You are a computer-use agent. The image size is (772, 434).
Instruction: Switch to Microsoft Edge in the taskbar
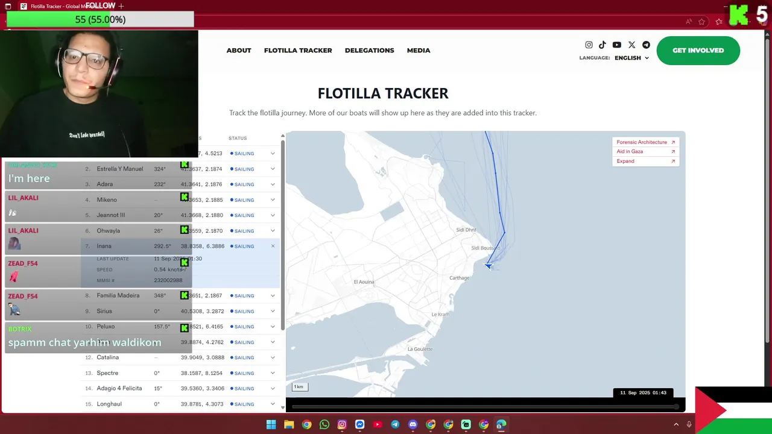[x=501, y=424]
